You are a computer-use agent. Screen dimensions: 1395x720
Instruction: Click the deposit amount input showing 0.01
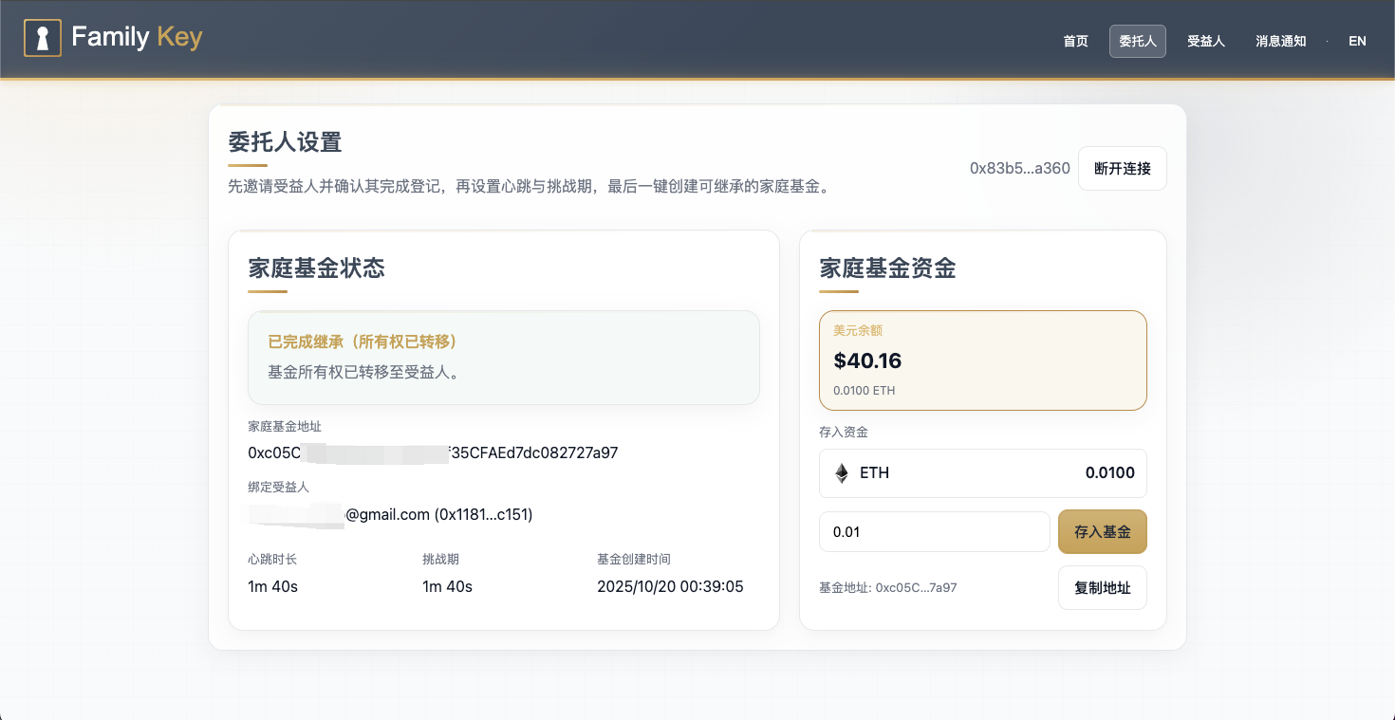934,531
